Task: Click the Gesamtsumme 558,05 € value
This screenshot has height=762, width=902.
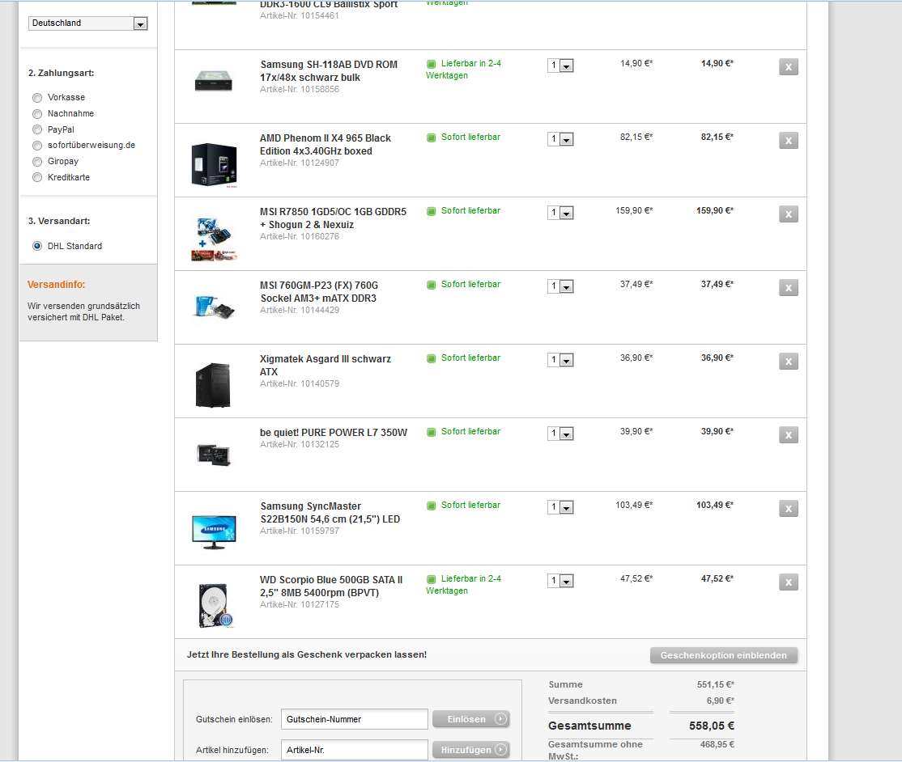Action: point(712,726)
